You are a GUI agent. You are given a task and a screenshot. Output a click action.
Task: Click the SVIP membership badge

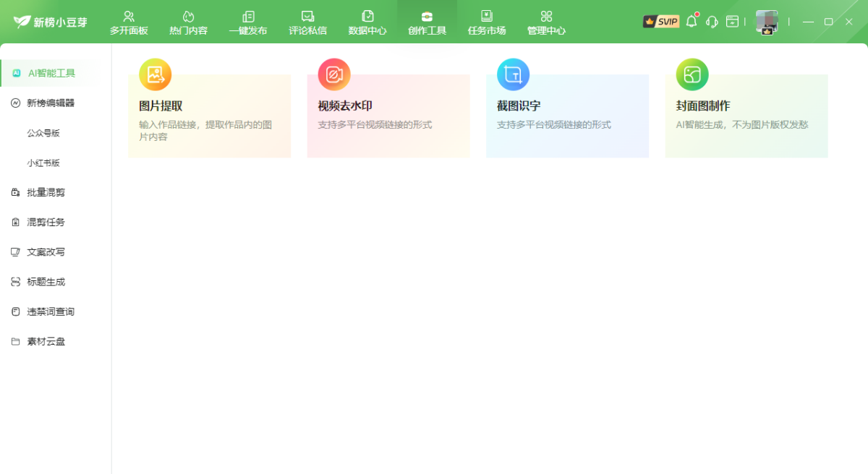coord(660,21)
